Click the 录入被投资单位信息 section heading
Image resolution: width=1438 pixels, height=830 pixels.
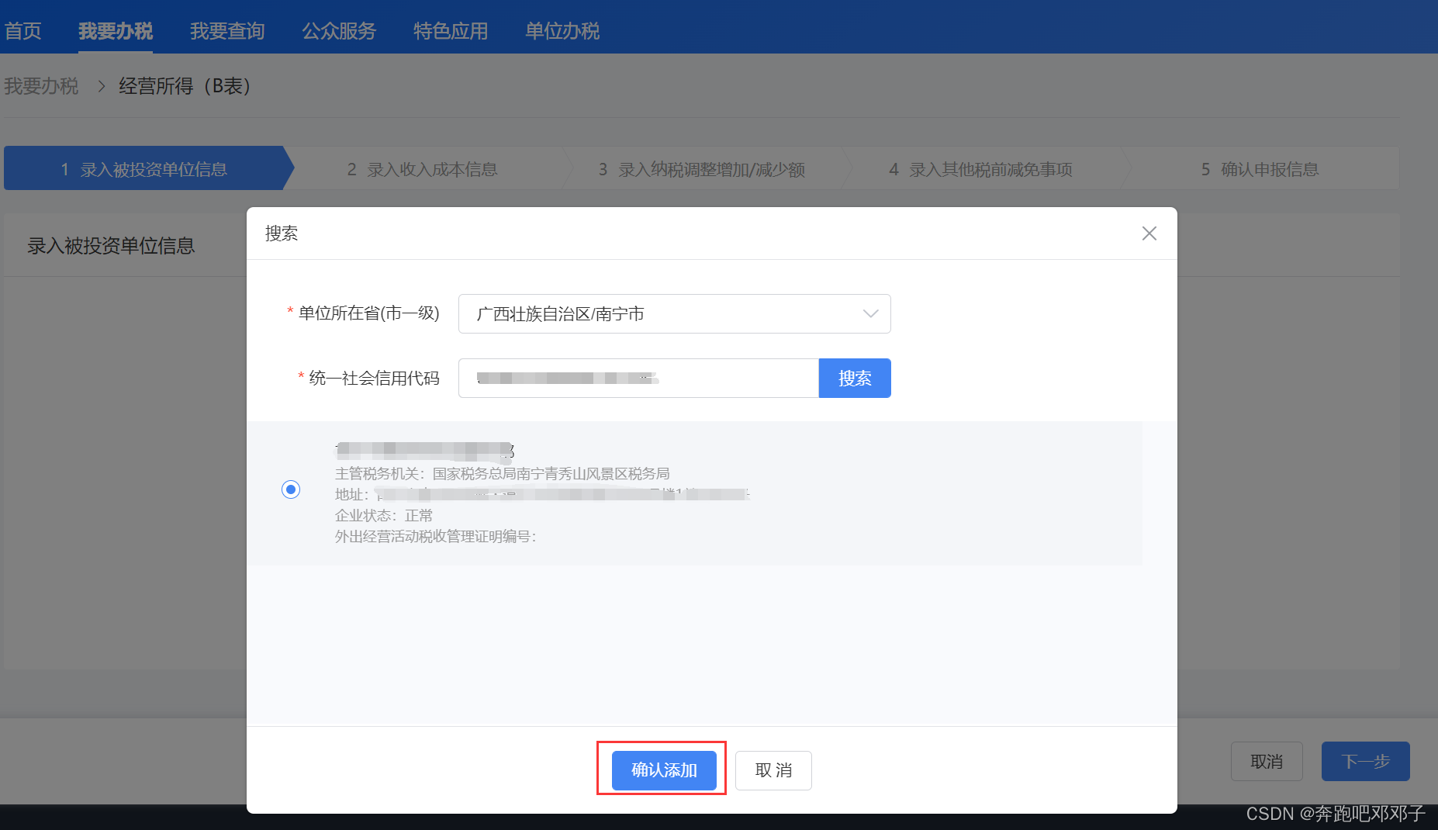coord(111,246)
